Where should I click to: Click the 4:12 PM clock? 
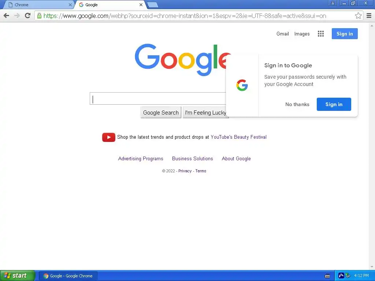(361, 276)
